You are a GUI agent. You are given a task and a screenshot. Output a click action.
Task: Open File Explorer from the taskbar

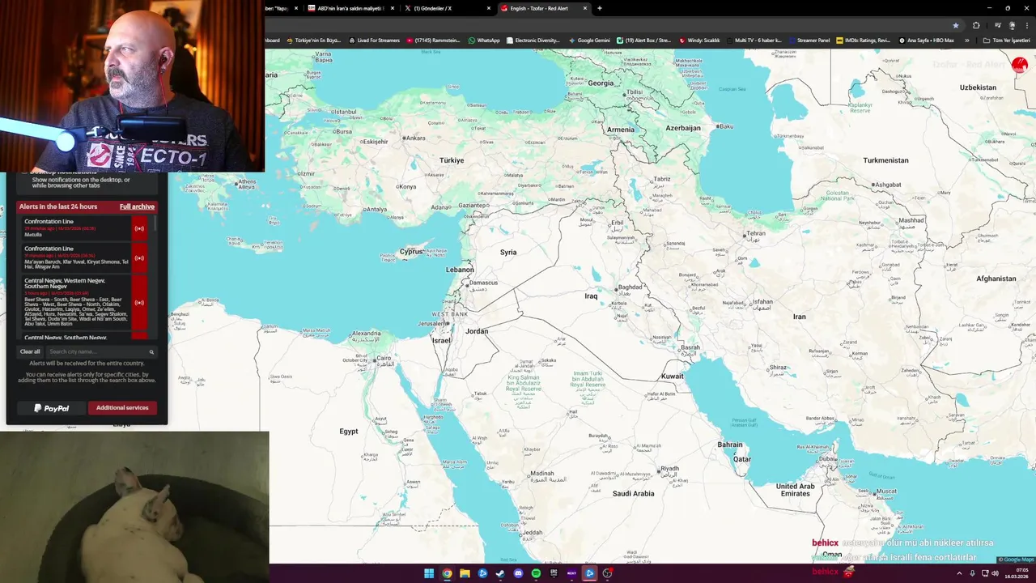coord(465,573)
